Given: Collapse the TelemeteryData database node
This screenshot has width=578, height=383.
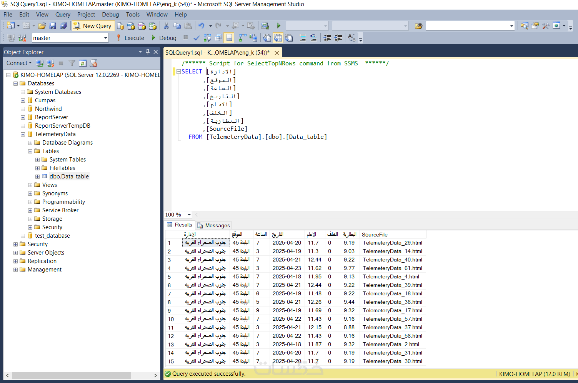Looking at the screenshot, I should tap(23, 134).
